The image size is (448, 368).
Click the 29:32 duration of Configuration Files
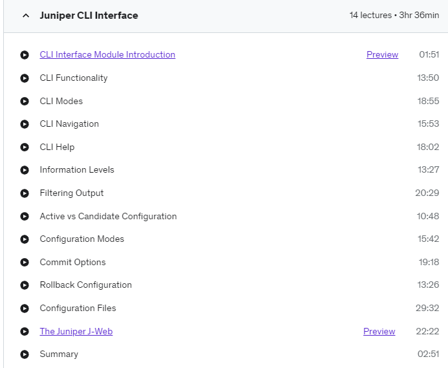[427, 308]
